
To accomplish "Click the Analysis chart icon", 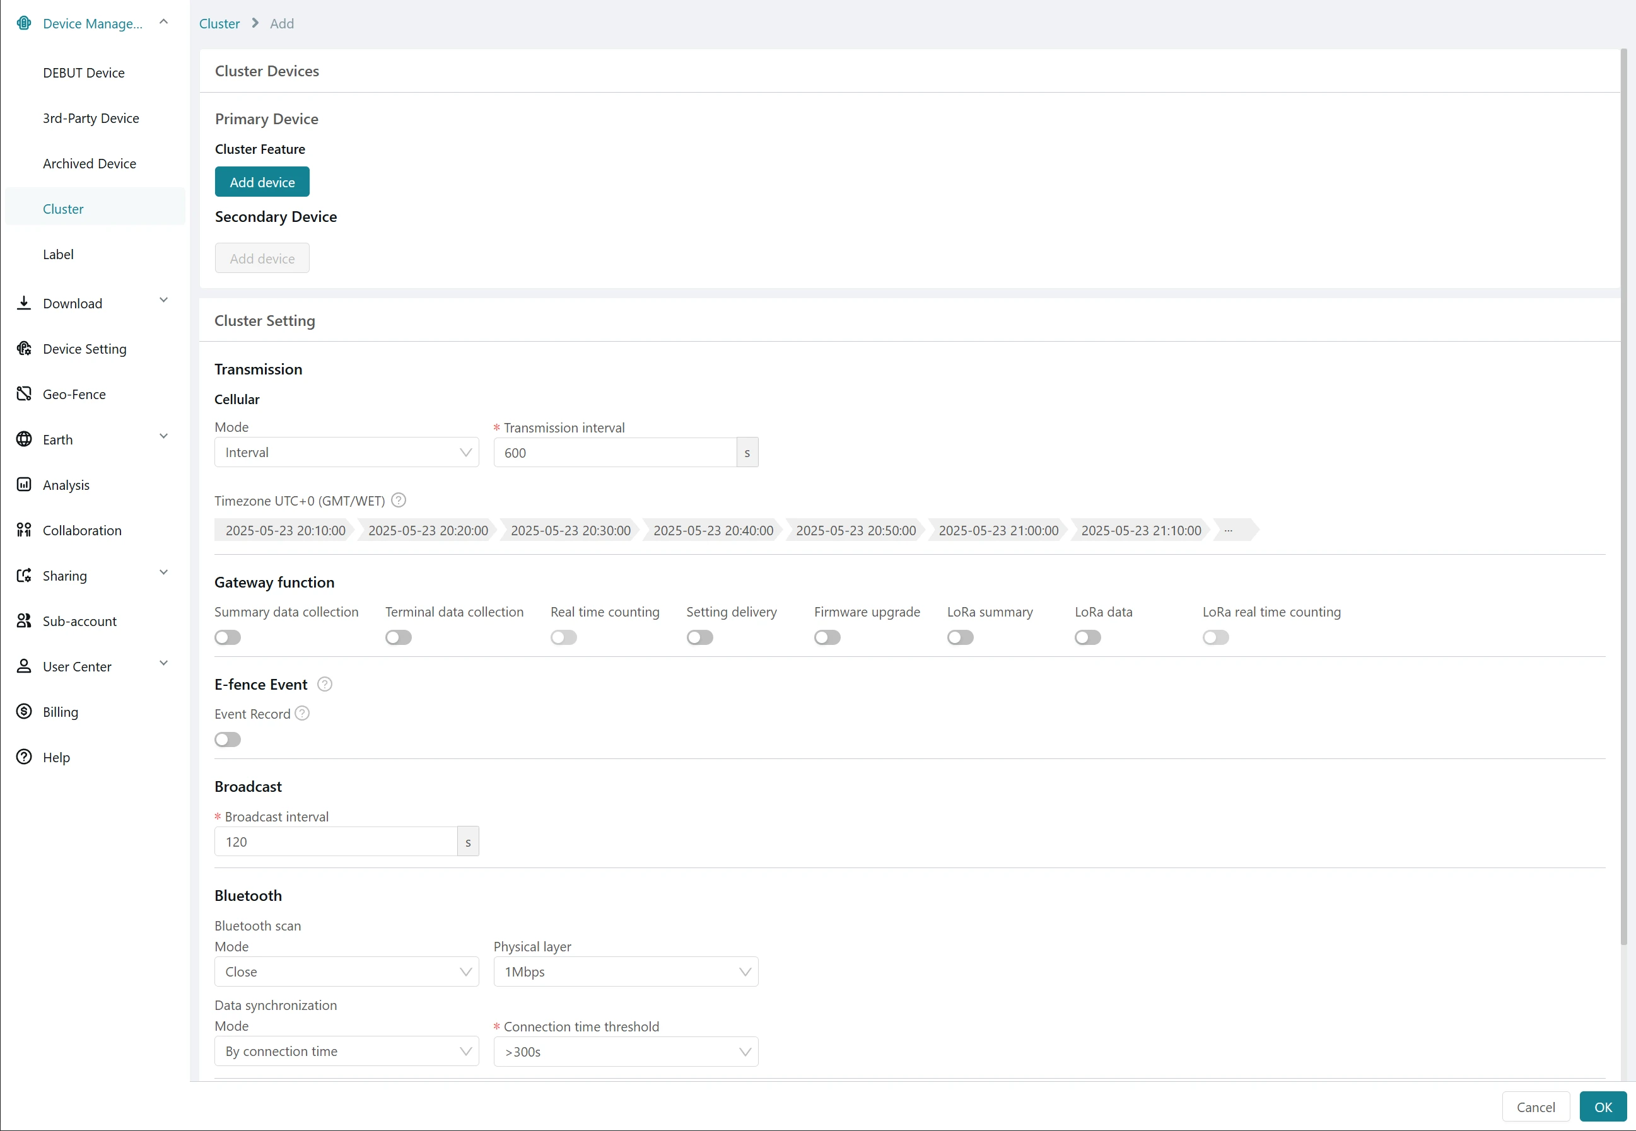I will click(24, 485).
